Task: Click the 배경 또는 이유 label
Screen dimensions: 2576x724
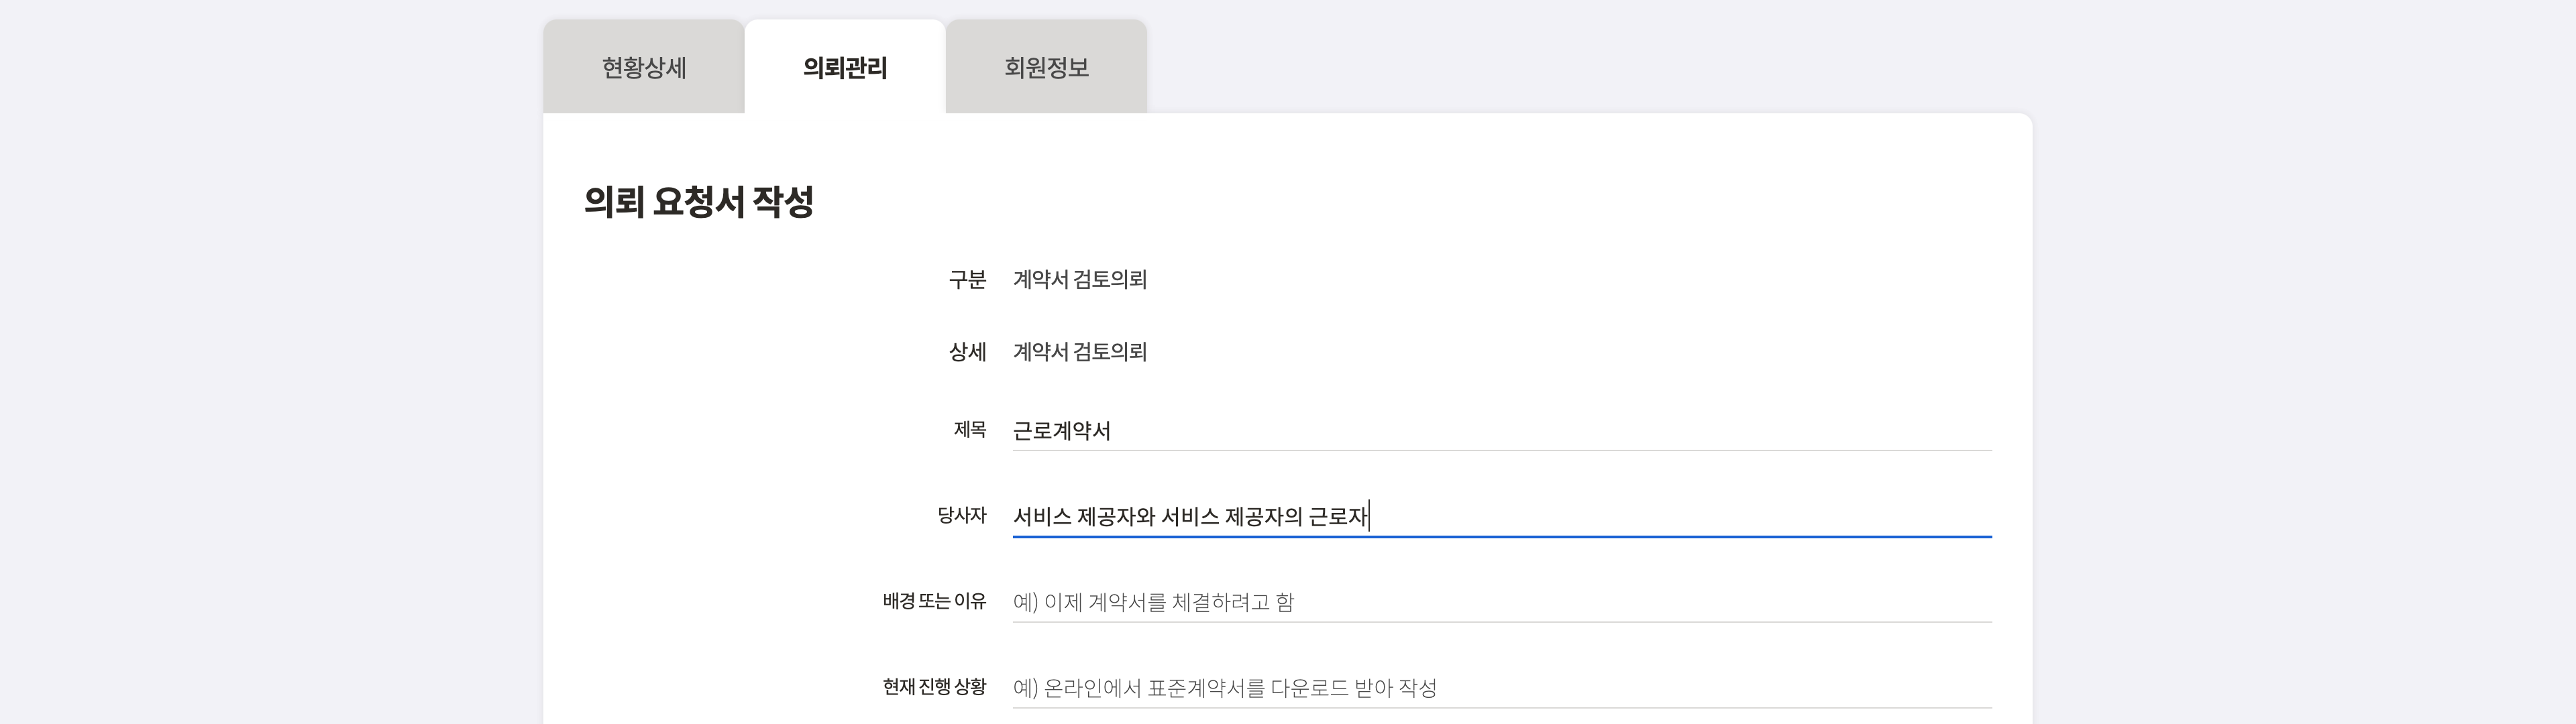Action: [x=934, y=602]
